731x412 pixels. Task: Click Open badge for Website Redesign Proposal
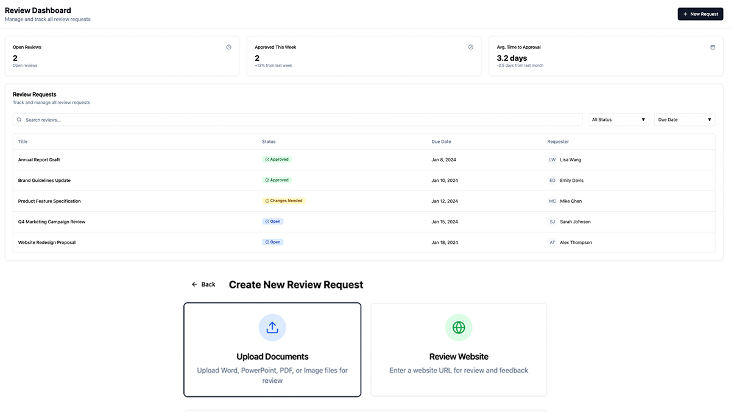tap(273, 242)
